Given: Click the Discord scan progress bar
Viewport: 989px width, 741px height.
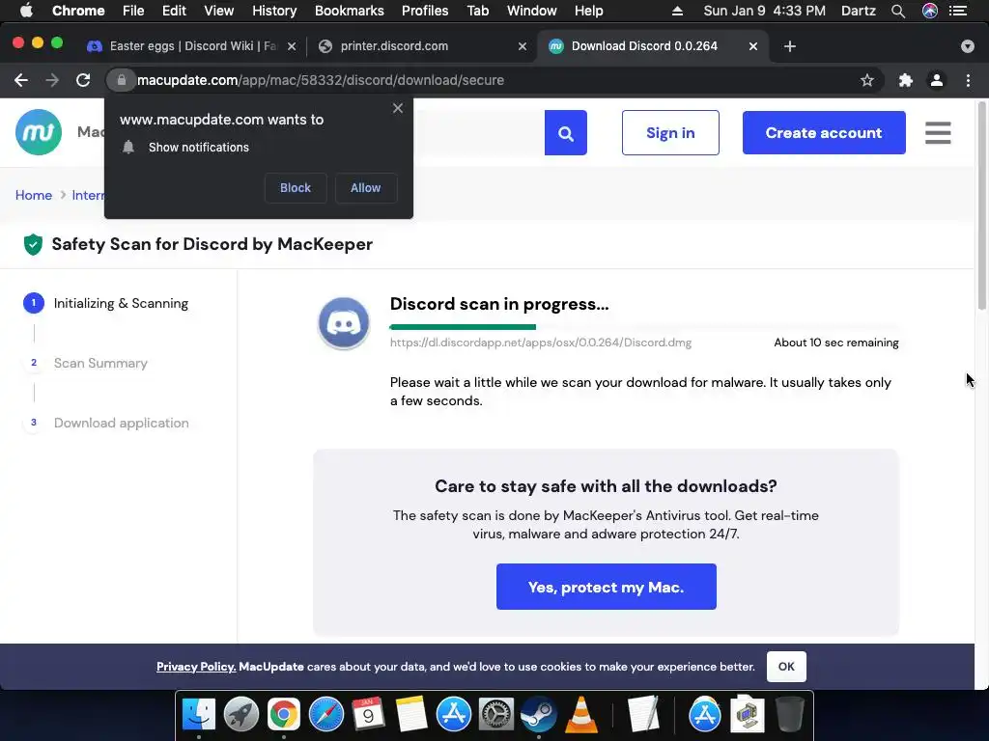Looking at the screenshot, I should [644, 327].
